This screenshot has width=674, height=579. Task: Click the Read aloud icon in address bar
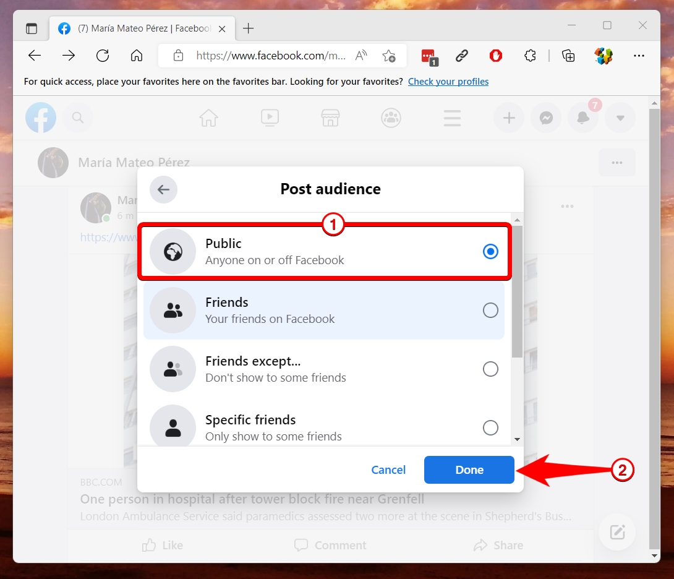click(361, 56)
